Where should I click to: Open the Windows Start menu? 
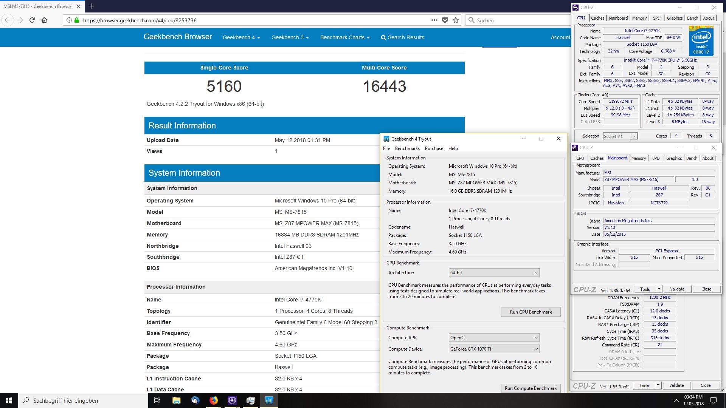pyautogui.click(x=9, y=400)
